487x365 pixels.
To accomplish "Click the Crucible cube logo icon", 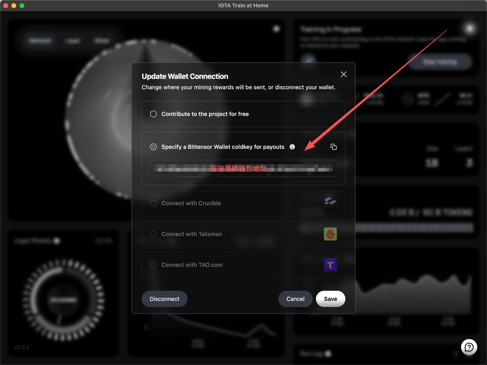I will click(330, 203).
